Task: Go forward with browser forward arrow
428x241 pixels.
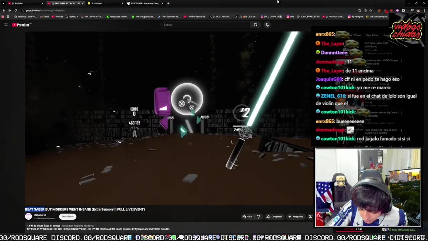Action: (9, 10)
